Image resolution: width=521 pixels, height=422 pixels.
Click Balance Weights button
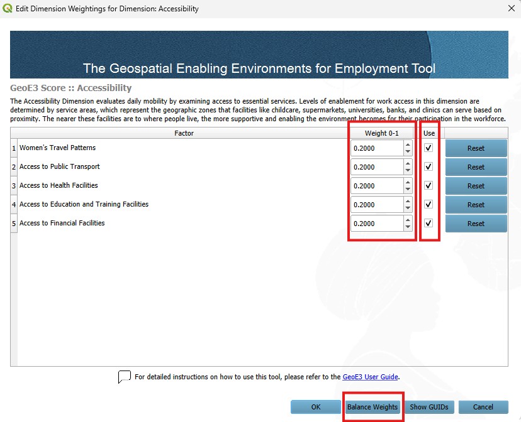[x=372, y=407]
